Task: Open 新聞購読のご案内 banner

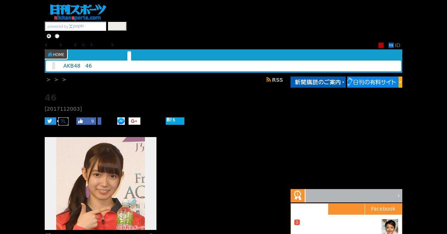Action: [x=318, y=82]
